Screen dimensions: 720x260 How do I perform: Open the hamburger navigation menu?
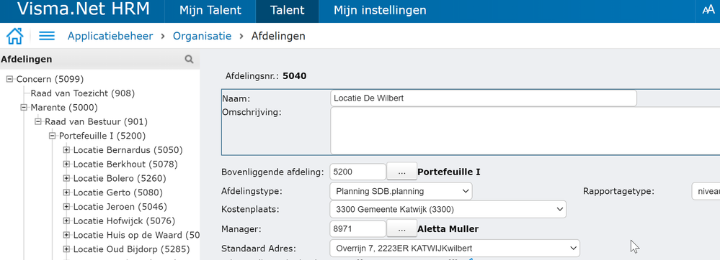point(47,36)
